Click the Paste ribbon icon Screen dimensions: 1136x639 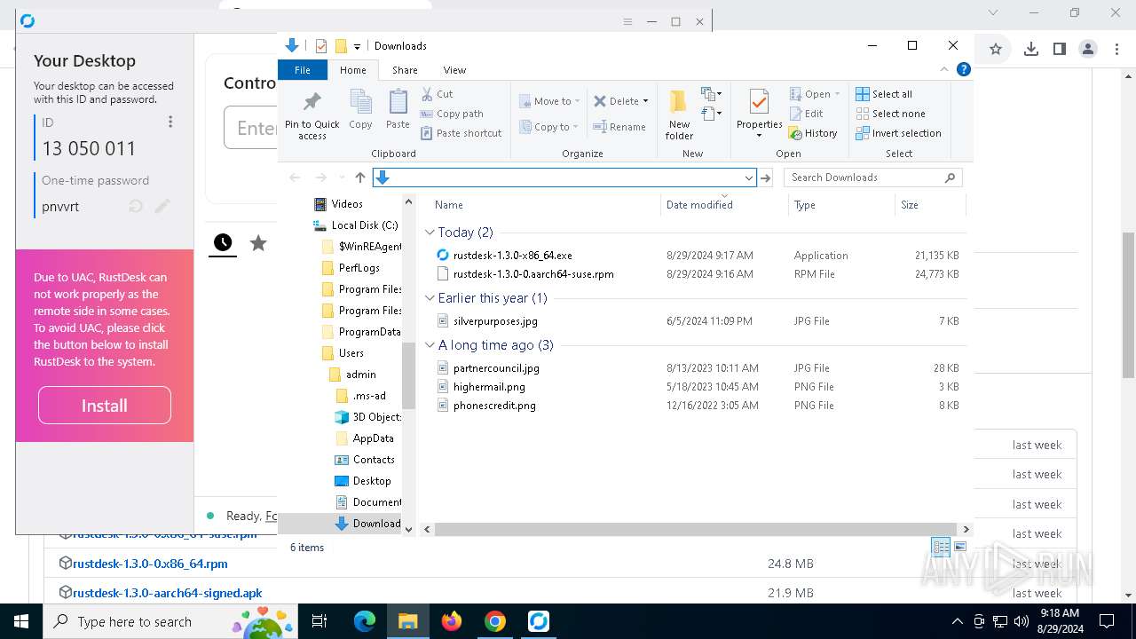(398, 110)
